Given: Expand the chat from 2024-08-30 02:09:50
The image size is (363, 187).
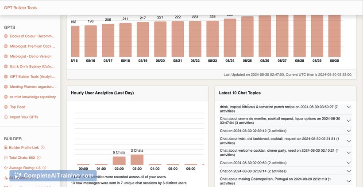Looking at the screenshot, I should [349, 163].
